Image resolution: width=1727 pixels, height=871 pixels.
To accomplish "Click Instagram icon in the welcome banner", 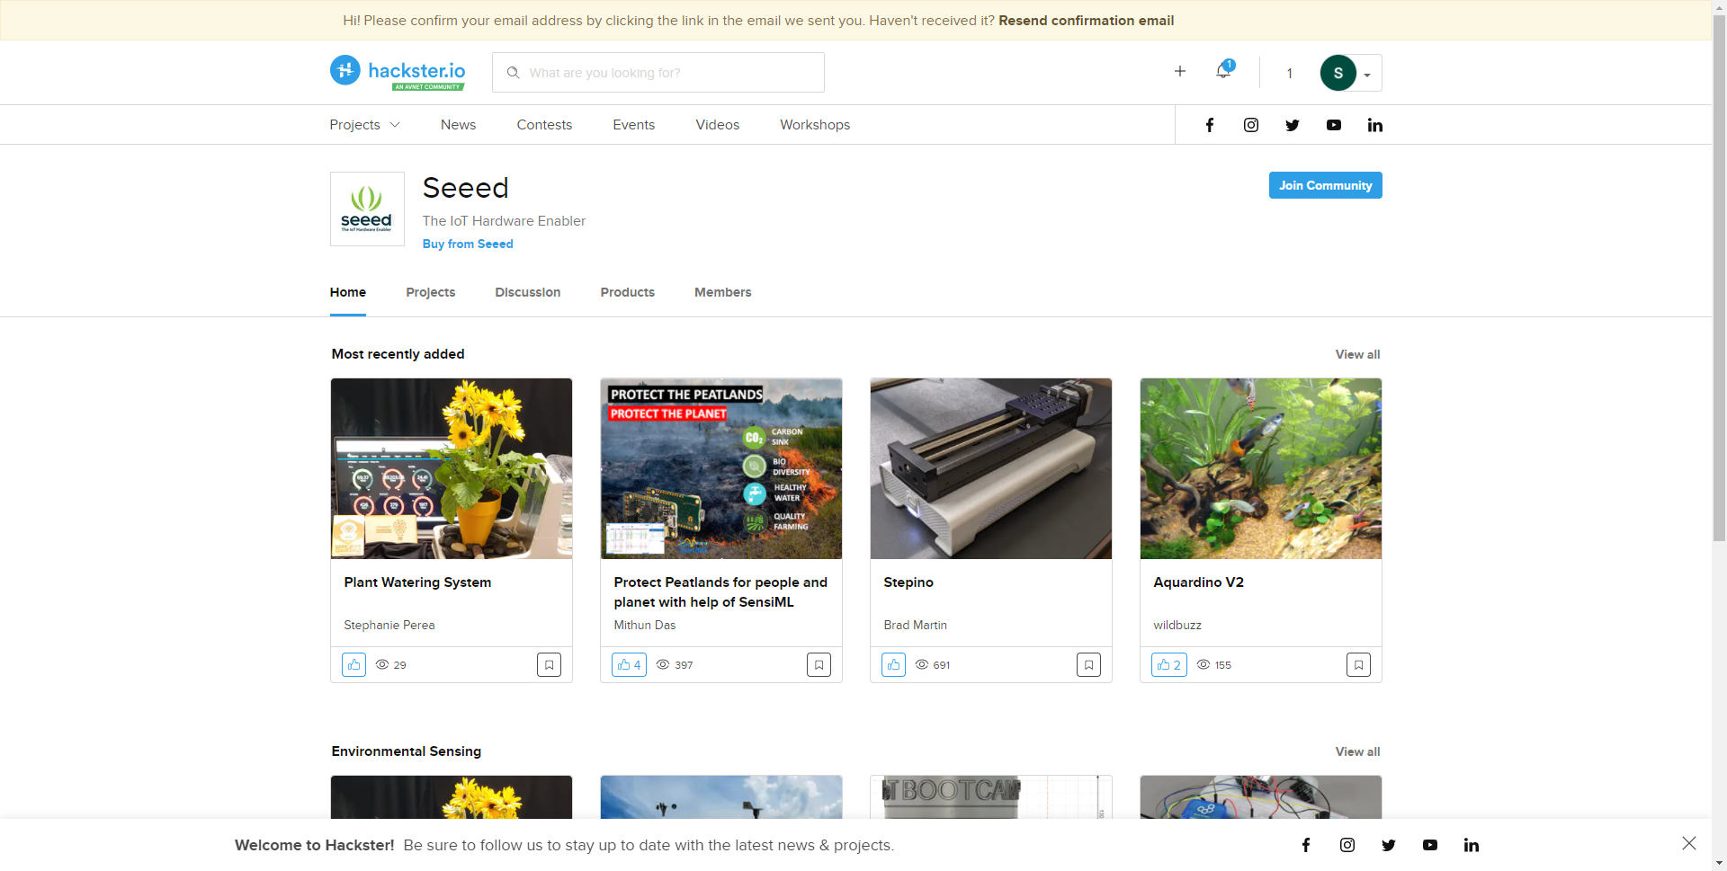I will 1347,845.
